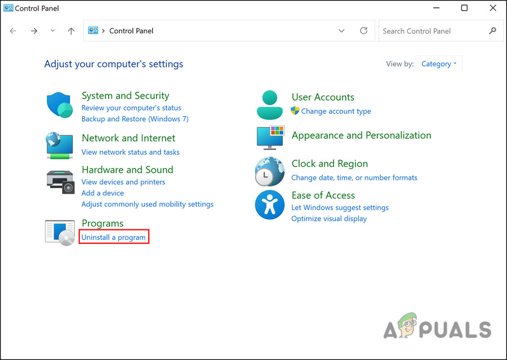
Task: Click the Back navigation arrow
Action: 13,31
